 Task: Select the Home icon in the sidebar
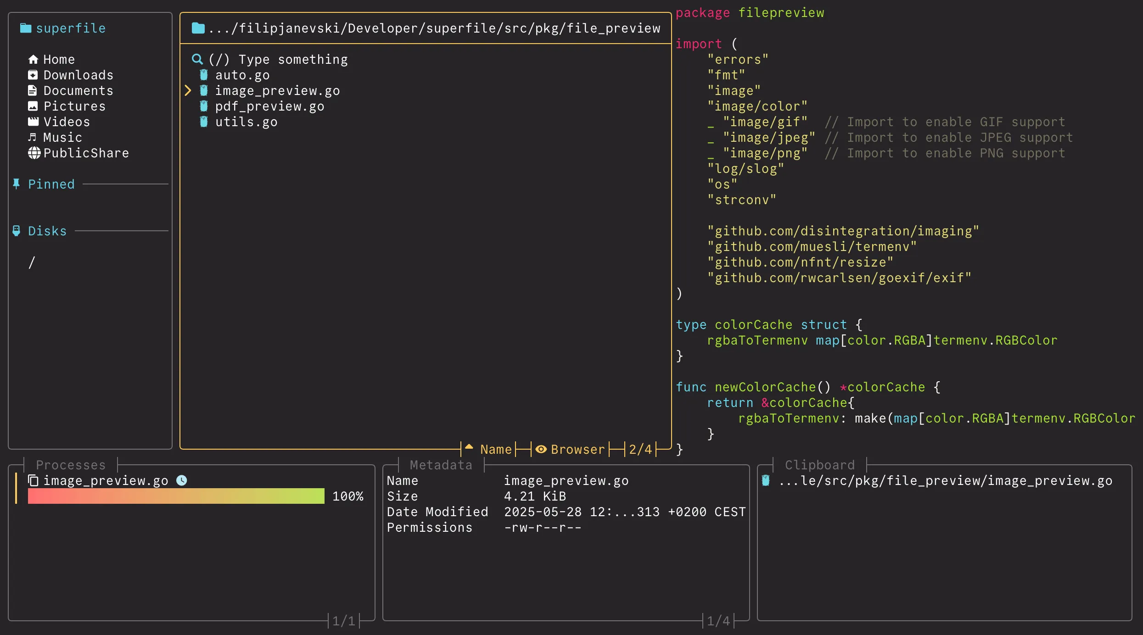coord(33,59)
